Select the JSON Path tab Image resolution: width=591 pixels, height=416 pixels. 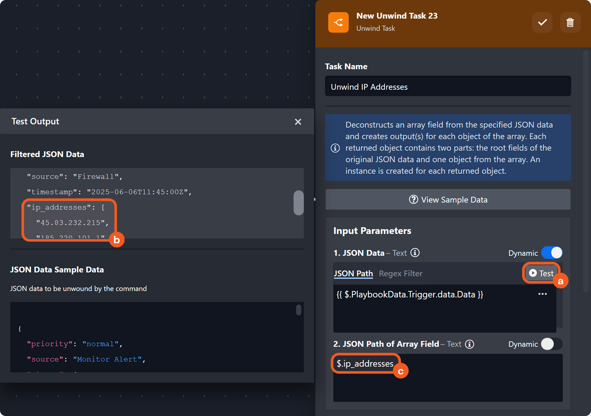click(x=353, y=274)
